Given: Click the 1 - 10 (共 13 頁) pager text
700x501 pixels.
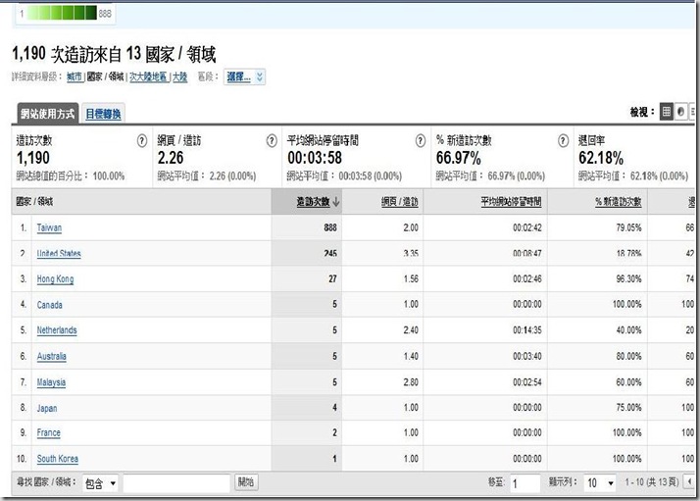Looking at the screenshot, I should coord(652,482).
